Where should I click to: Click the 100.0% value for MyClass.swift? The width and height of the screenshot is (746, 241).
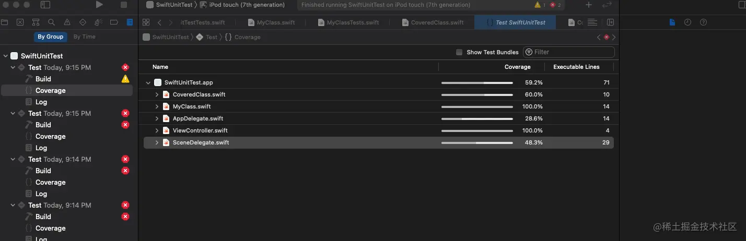tap(532, 106)
